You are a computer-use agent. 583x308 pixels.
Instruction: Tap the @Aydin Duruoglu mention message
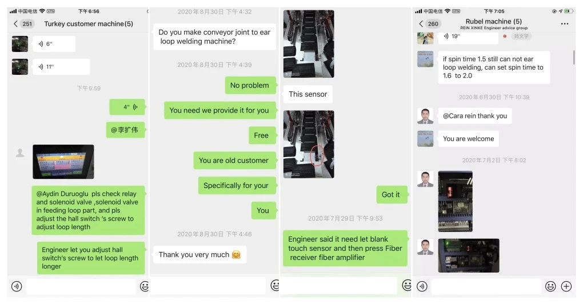tap(88, 210)
